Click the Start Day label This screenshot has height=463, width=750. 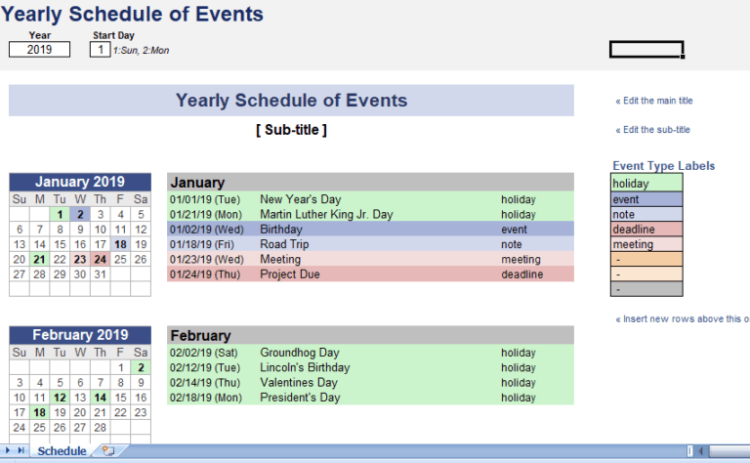click(x=113, y=35)
